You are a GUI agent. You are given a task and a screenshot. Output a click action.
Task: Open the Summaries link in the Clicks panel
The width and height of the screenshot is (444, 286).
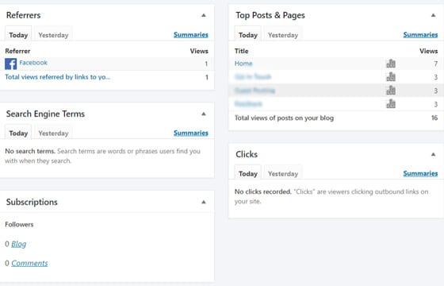point(420,173)
